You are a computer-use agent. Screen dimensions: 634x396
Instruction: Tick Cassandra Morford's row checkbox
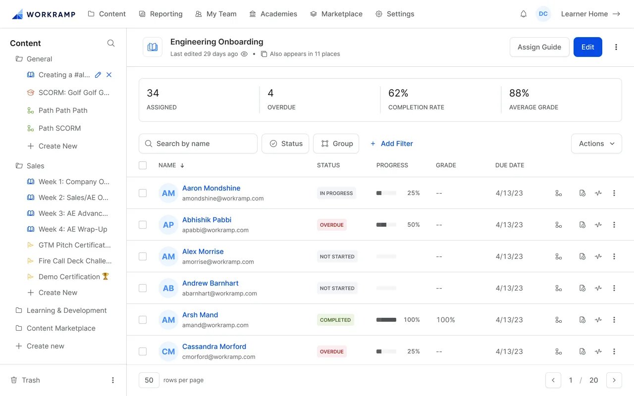coord(143,351)
